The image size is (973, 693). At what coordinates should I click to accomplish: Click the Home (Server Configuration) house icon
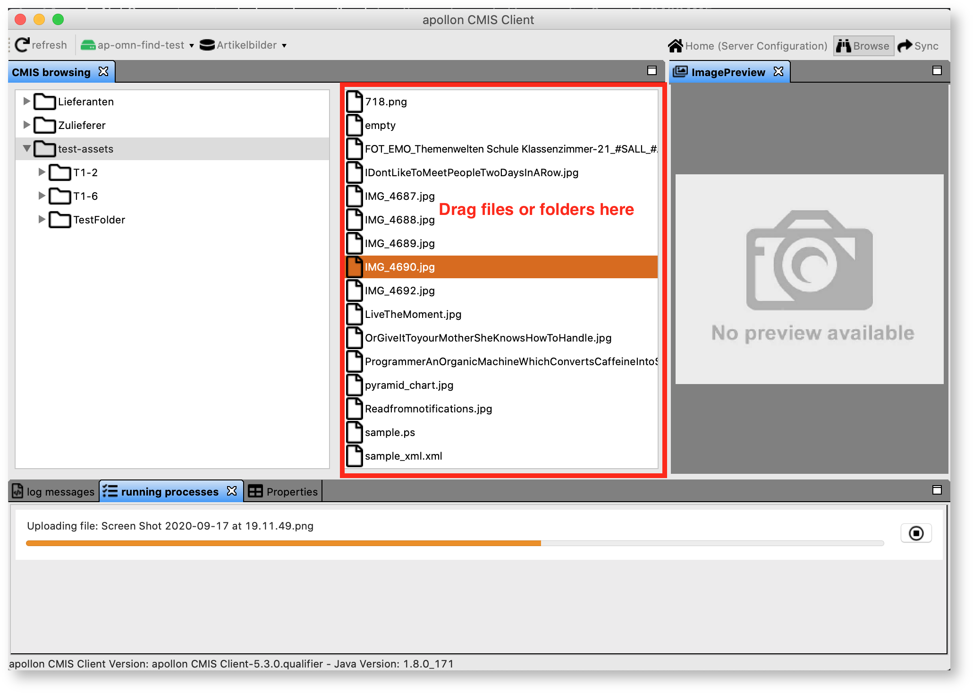(675, 46)
